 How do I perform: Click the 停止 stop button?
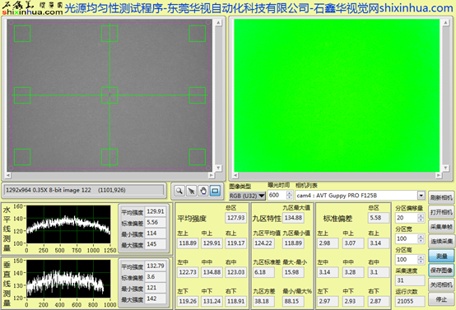pos(441,299)
